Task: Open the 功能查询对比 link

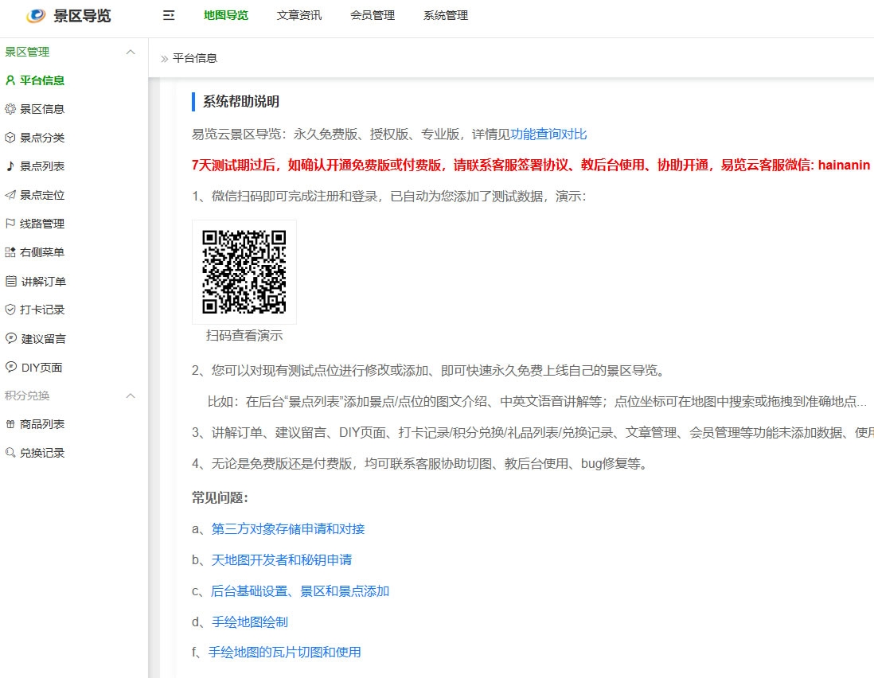Action: pos(548,134)
